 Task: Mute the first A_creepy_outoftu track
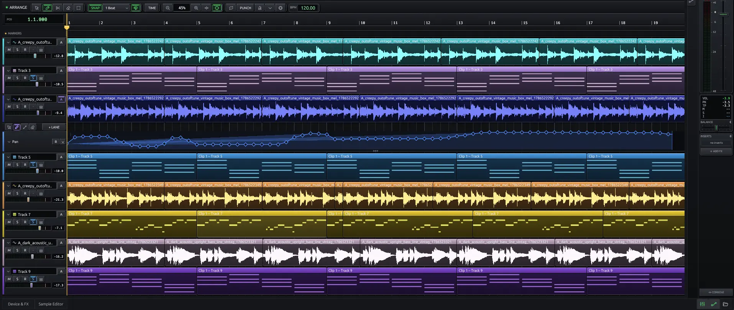9,50
